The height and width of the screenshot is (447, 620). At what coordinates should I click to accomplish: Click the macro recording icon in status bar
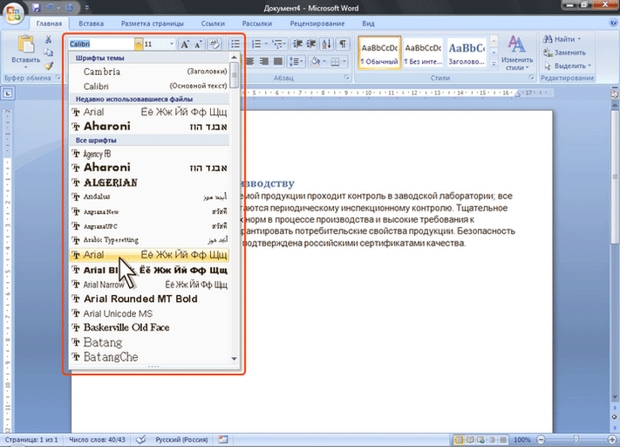(x=223, y=439)
